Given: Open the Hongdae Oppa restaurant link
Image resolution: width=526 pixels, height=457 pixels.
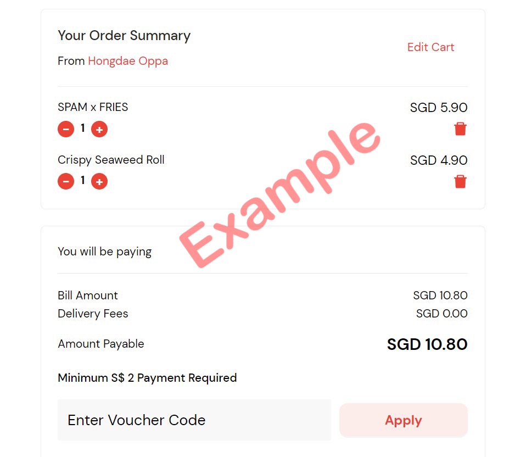Looking at the screenshot, I should [x=128, y=61].
